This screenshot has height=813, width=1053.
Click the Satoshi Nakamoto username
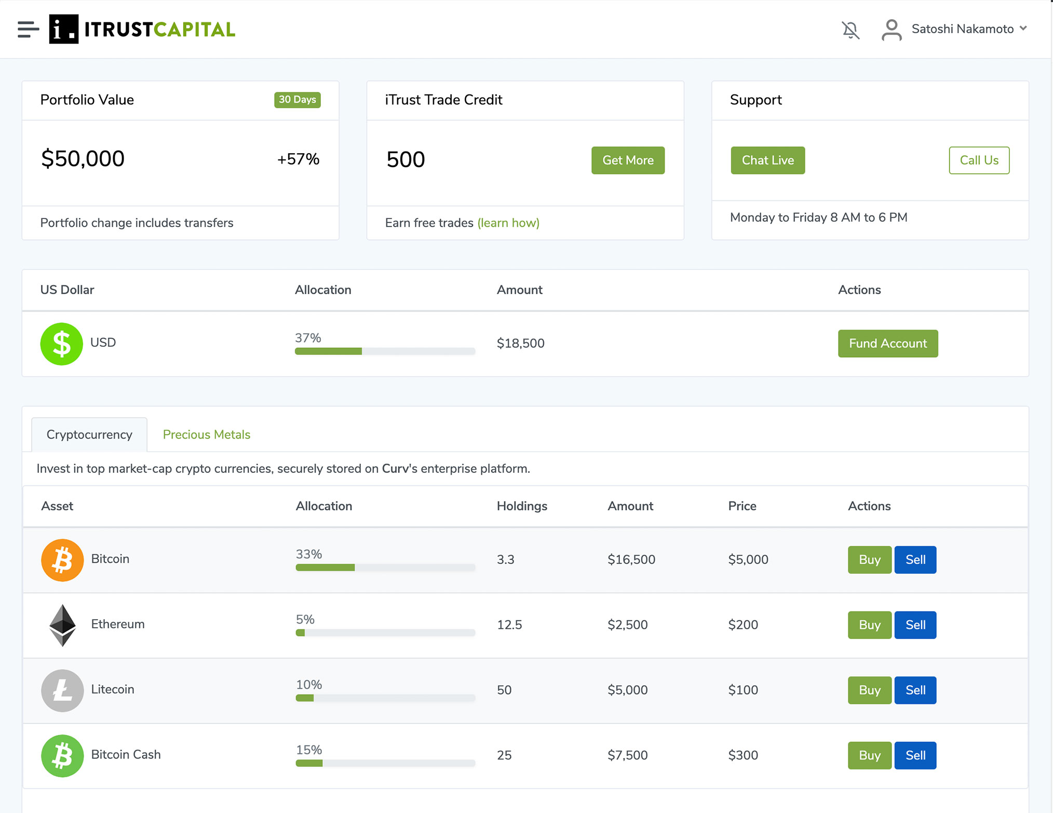[963, 29]
